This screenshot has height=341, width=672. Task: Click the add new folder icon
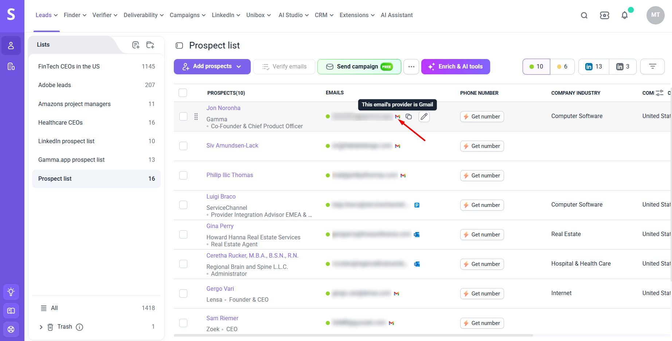click(x=150, y=45)
